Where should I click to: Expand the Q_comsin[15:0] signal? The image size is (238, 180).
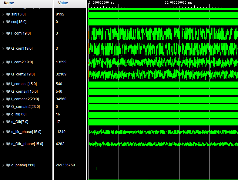3,92
